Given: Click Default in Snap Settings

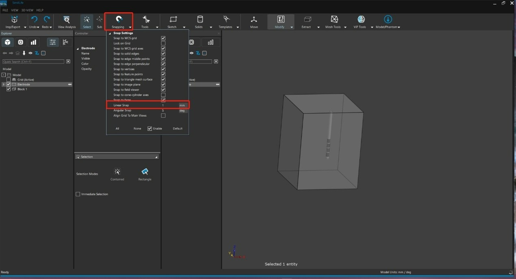Looking at the screenshot, I should (177, 129).
